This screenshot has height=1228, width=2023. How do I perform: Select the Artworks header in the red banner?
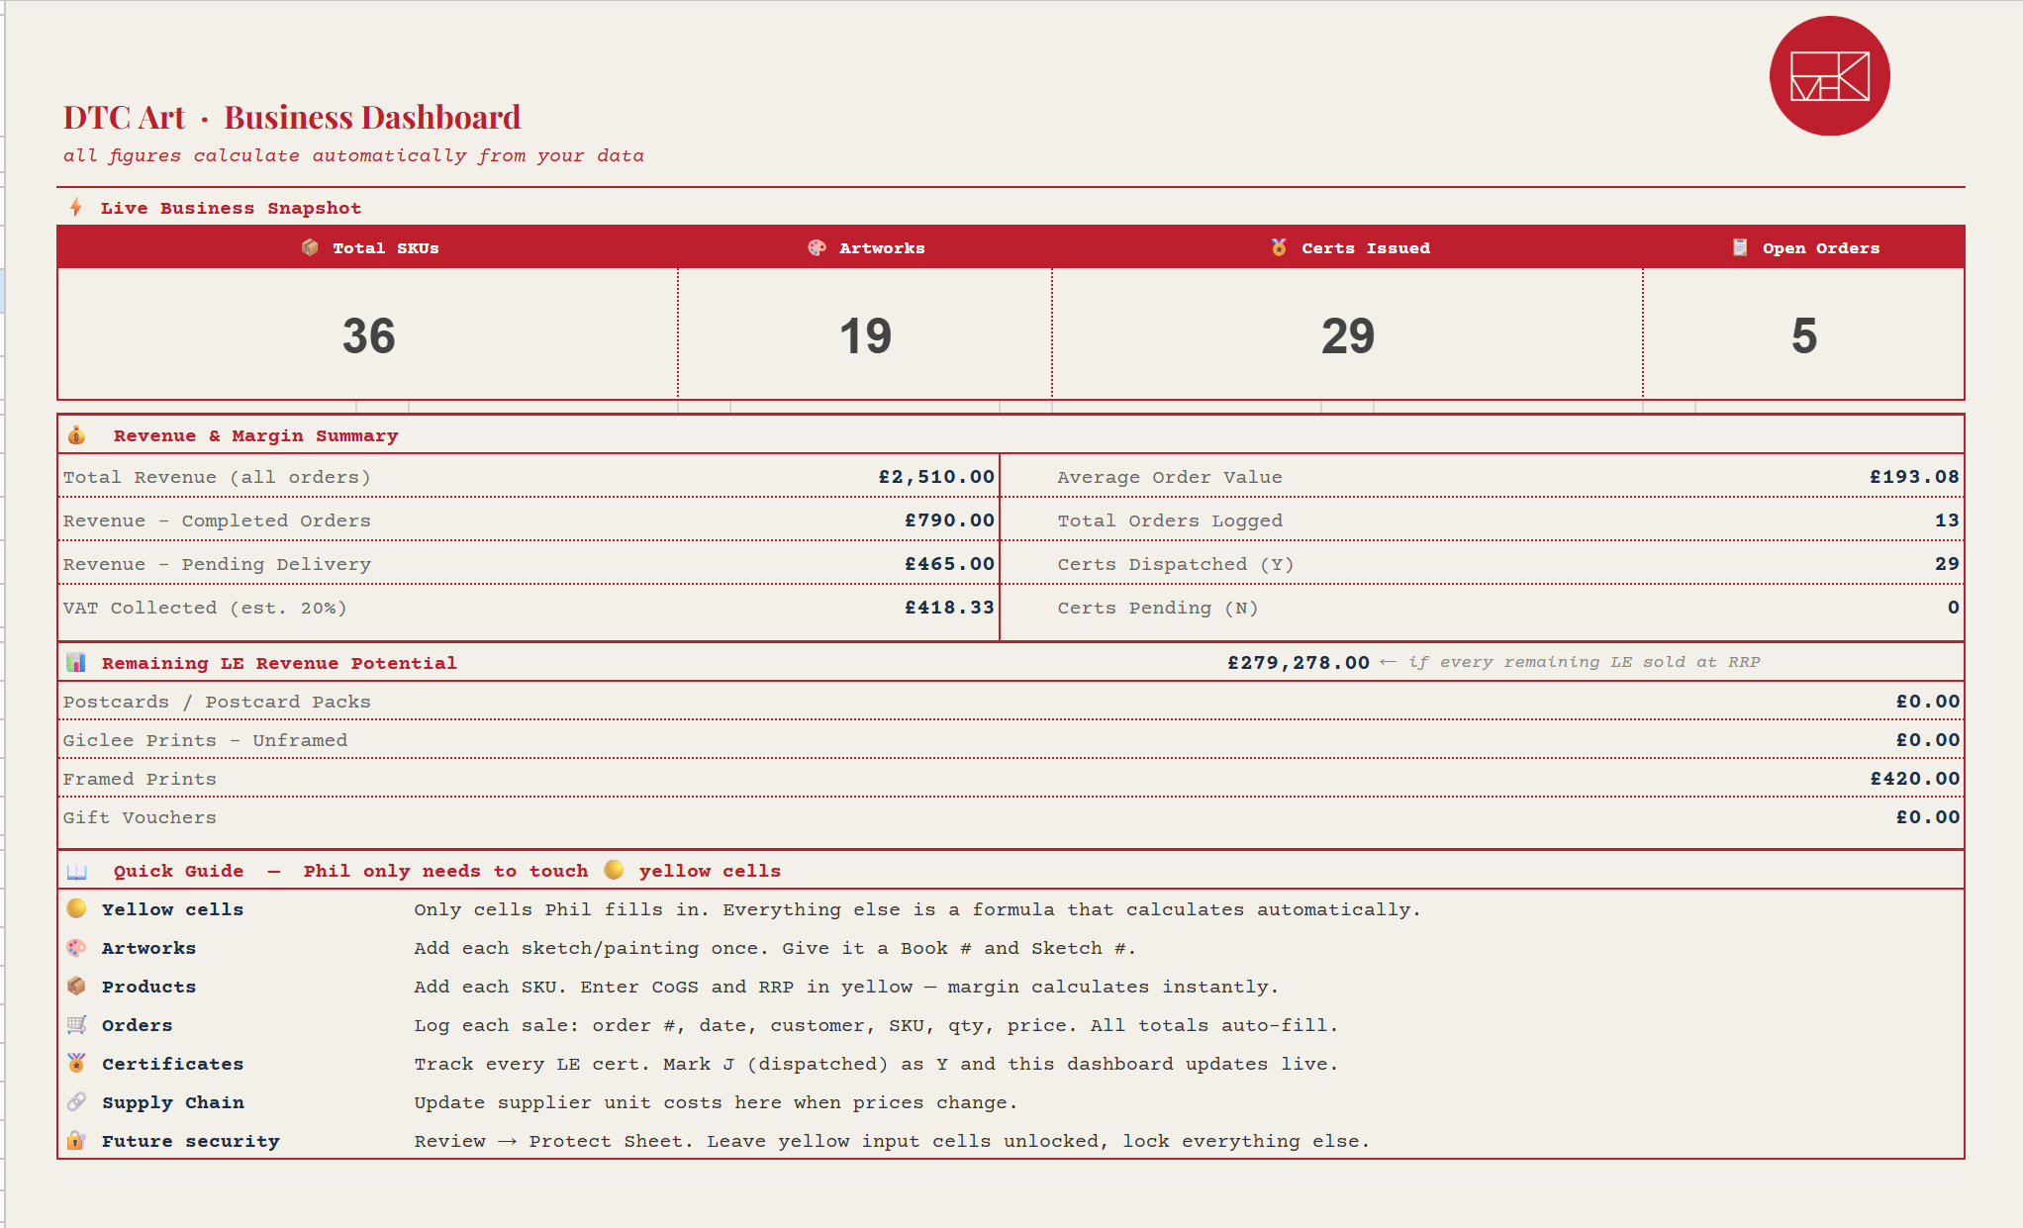(x=881, y=247)
